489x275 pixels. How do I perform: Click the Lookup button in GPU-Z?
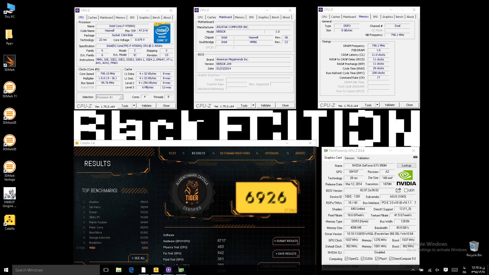tap(406, 166)
